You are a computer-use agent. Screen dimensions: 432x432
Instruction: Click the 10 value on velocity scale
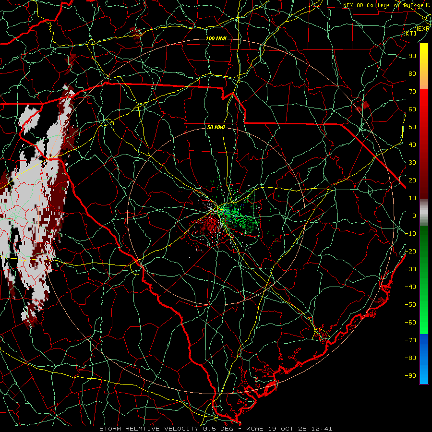412,198
